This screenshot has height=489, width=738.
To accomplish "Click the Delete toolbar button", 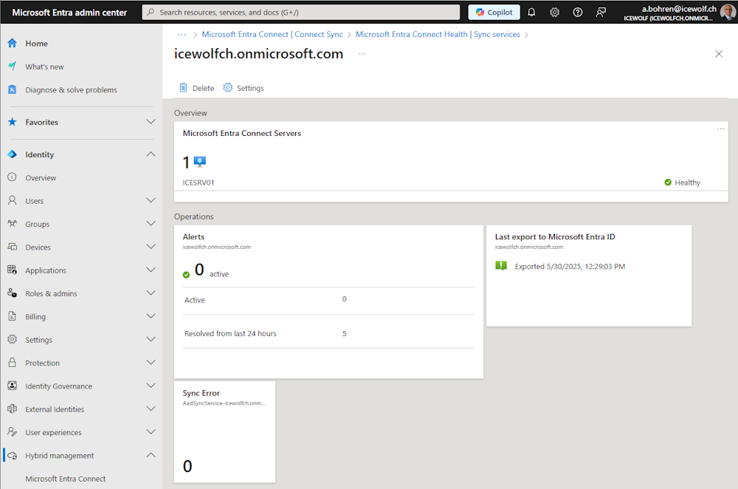I will [197, 88].
